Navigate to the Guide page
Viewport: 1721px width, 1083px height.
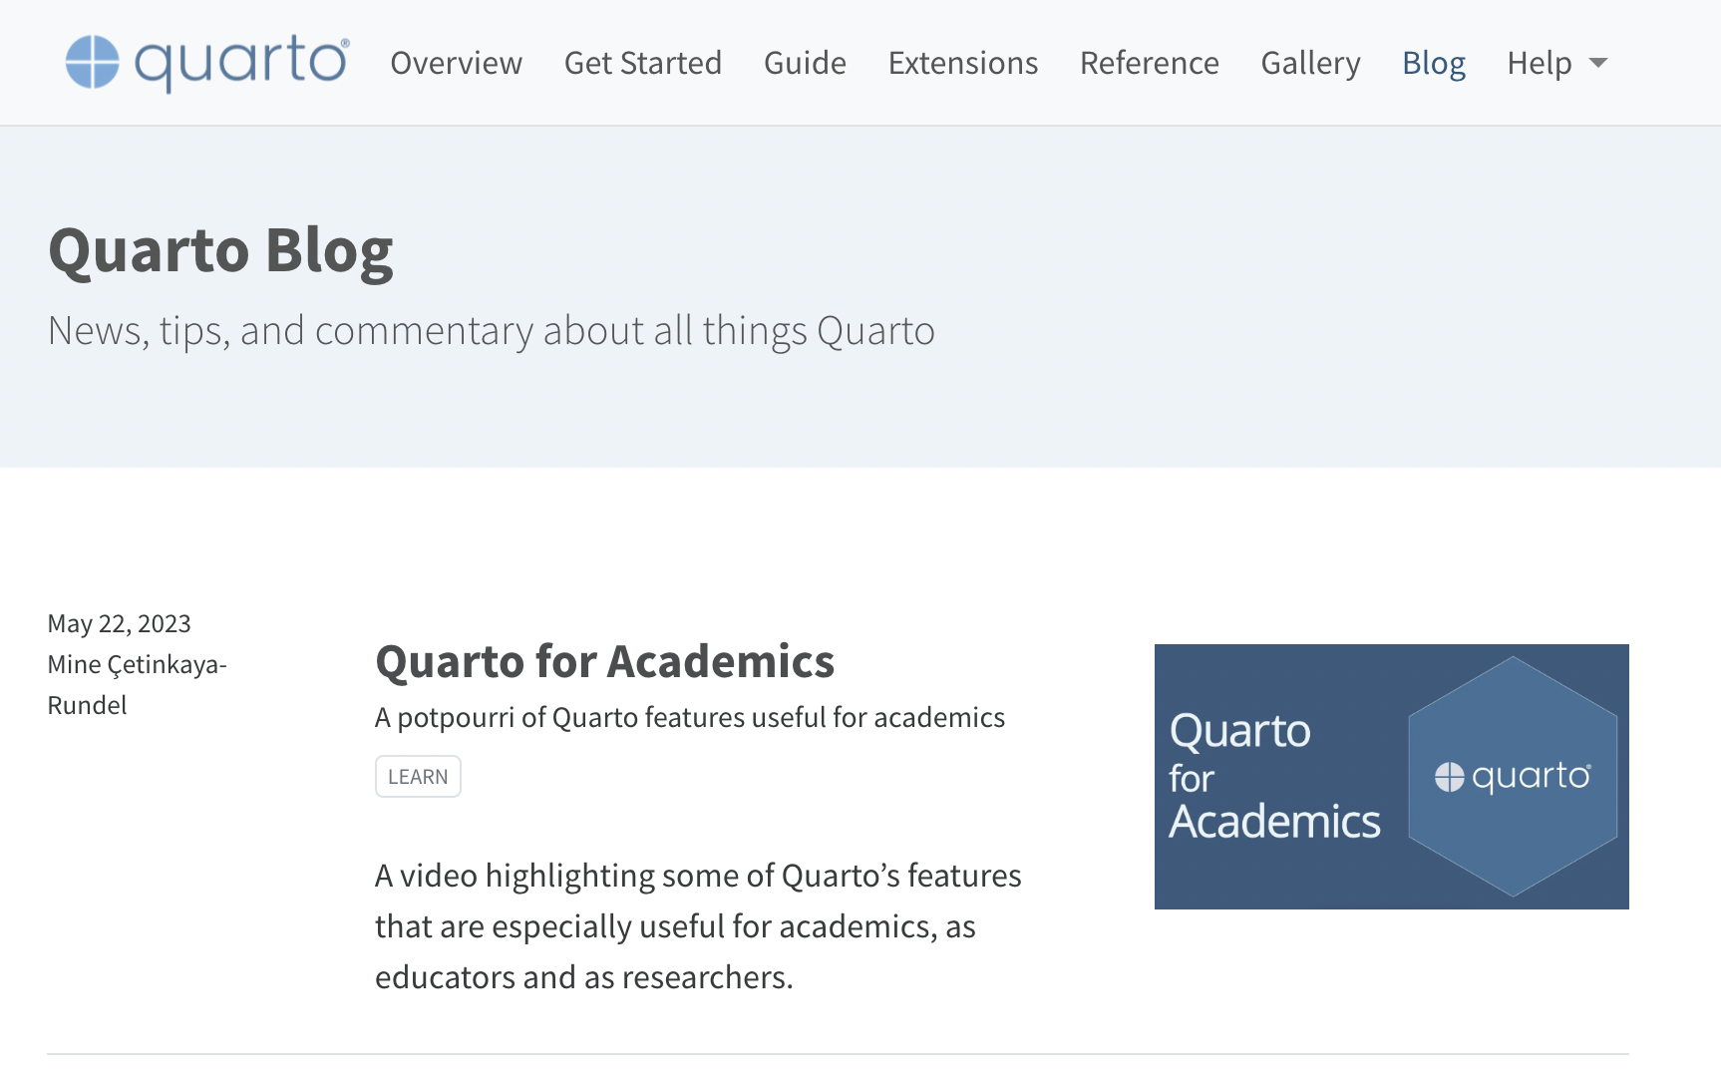805,63
